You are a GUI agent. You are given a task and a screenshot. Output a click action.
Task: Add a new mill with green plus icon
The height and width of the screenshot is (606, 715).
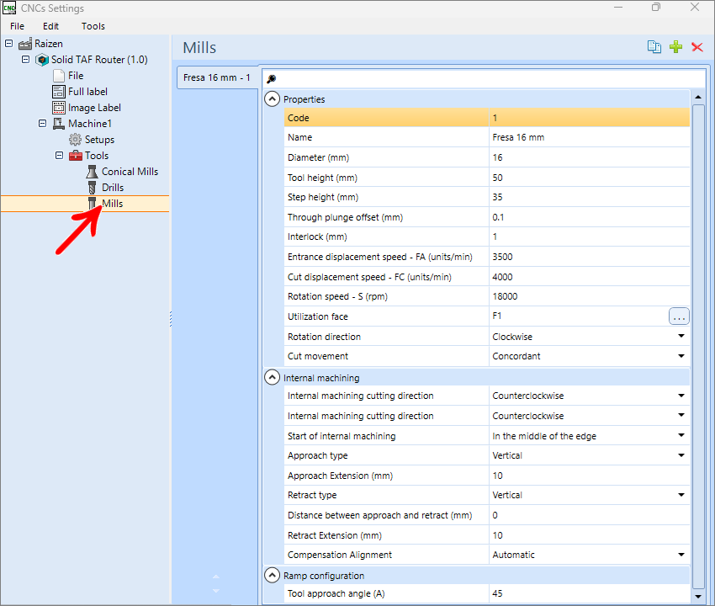(675, 47)
